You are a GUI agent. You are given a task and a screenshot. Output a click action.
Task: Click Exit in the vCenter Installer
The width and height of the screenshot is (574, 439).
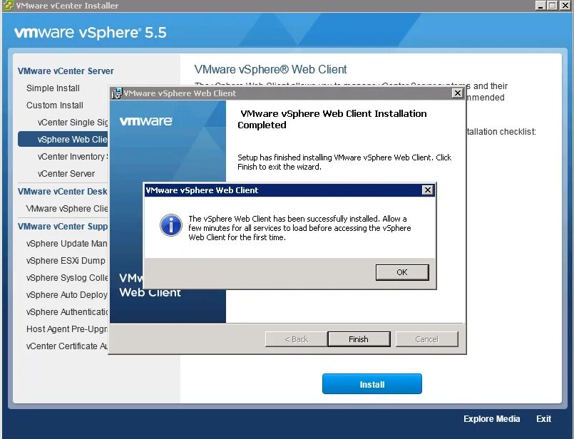543,418
